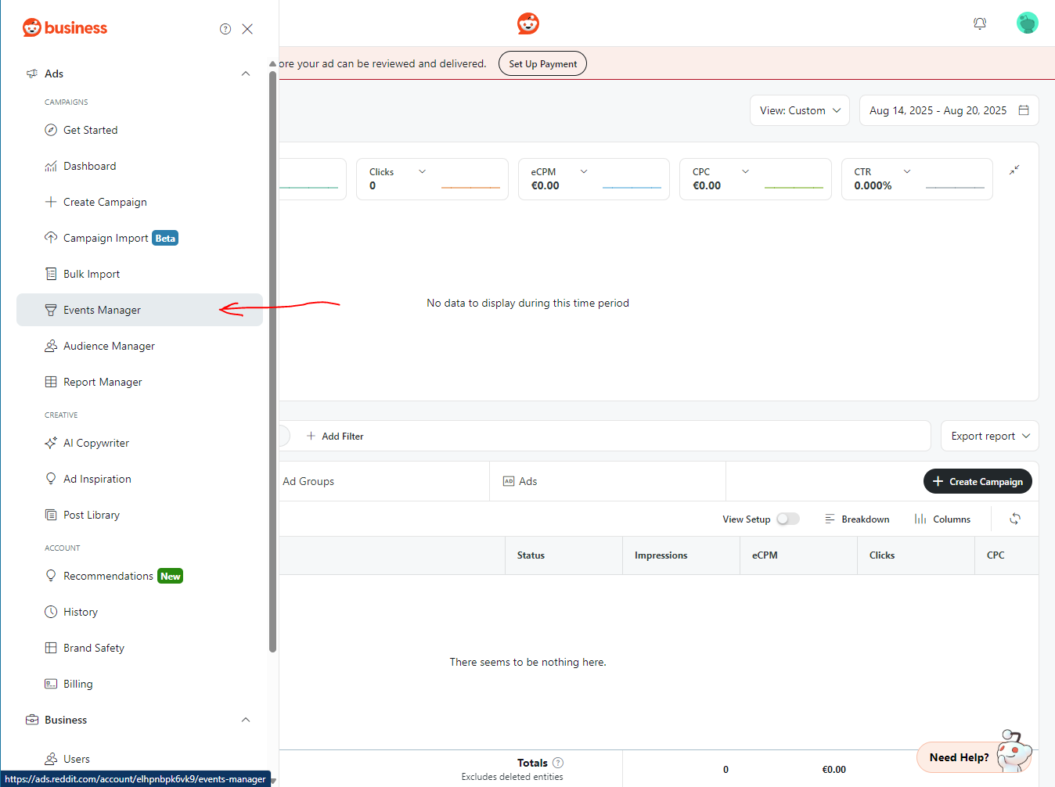The image size is (1055, 787).
Task: Expand the Export report dropdown
Action: pos(989,436)
